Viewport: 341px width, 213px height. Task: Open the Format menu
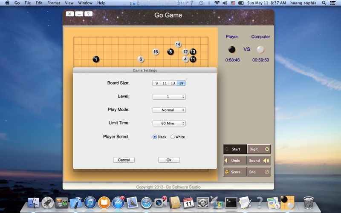click(54, 3)
